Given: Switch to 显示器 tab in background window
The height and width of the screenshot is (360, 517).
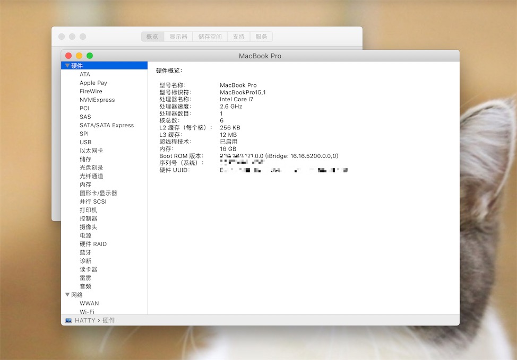Looking at the screenshot, I should click(x=178, y=37).
